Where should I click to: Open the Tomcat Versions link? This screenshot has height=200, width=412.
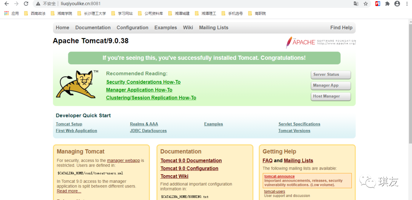(294, 131)
